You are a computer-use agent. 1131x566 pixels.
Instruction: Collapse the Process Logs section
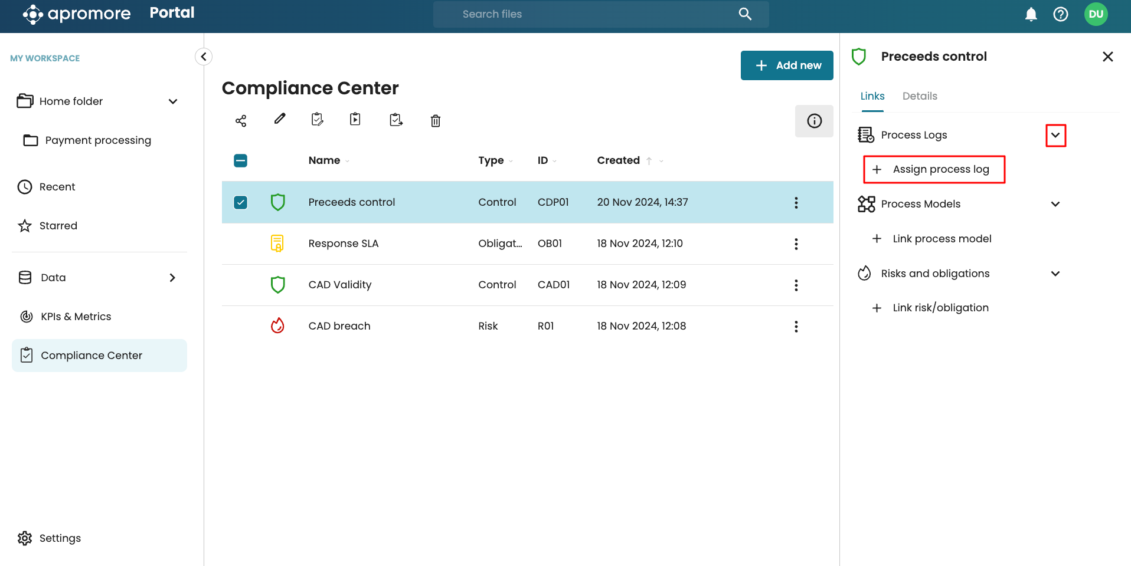[1055, 135]
